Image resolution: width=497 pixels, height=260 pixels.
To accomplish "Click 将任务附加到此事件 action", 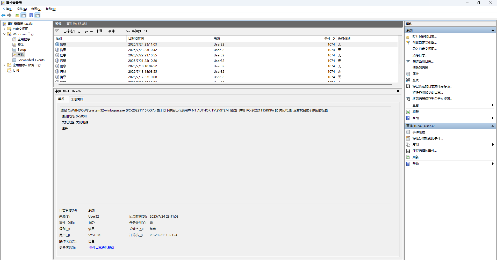I will tap(428, 138).
